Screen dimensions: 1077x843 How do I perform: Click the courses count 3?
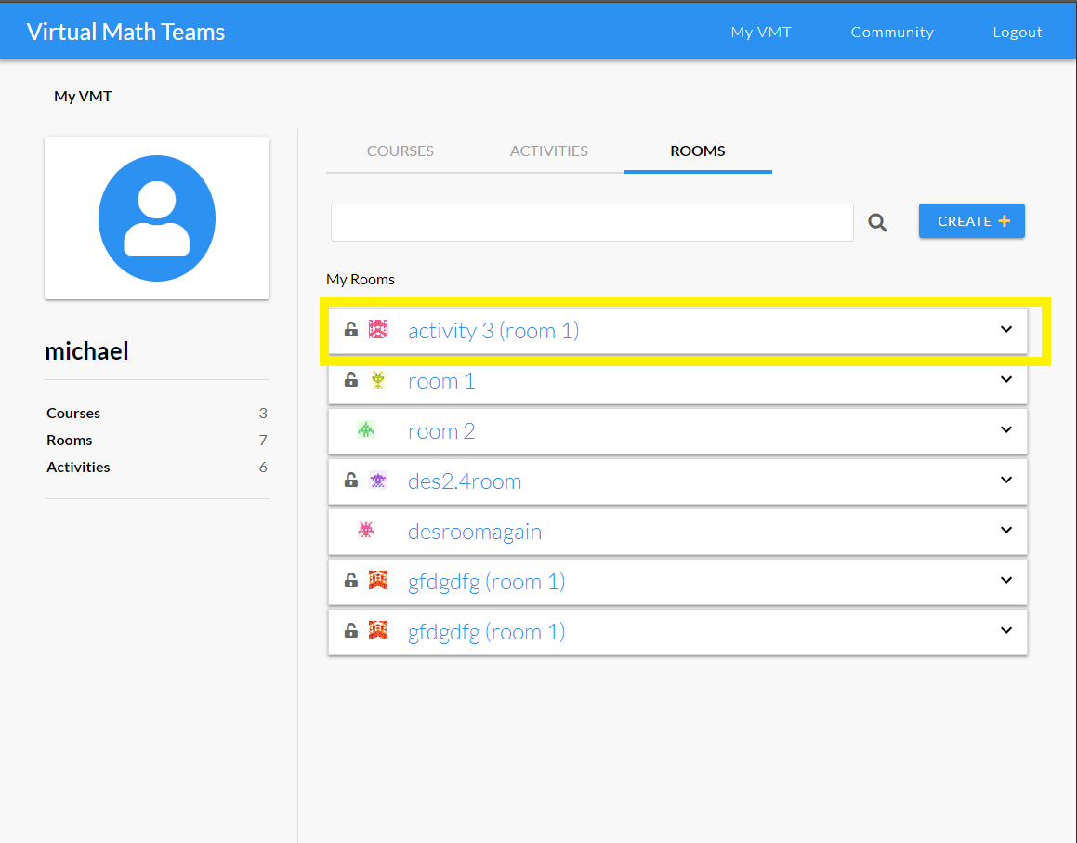[263, 413]
